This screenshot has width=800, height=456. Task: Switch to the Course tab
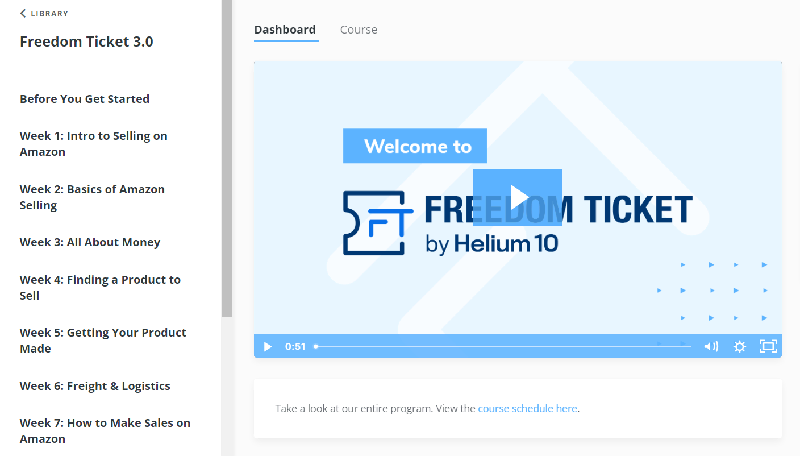coord(359,29)
